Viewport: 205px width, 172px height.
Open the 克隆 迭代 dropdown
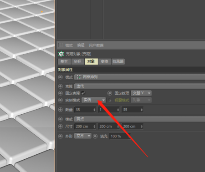click(139, 86)
